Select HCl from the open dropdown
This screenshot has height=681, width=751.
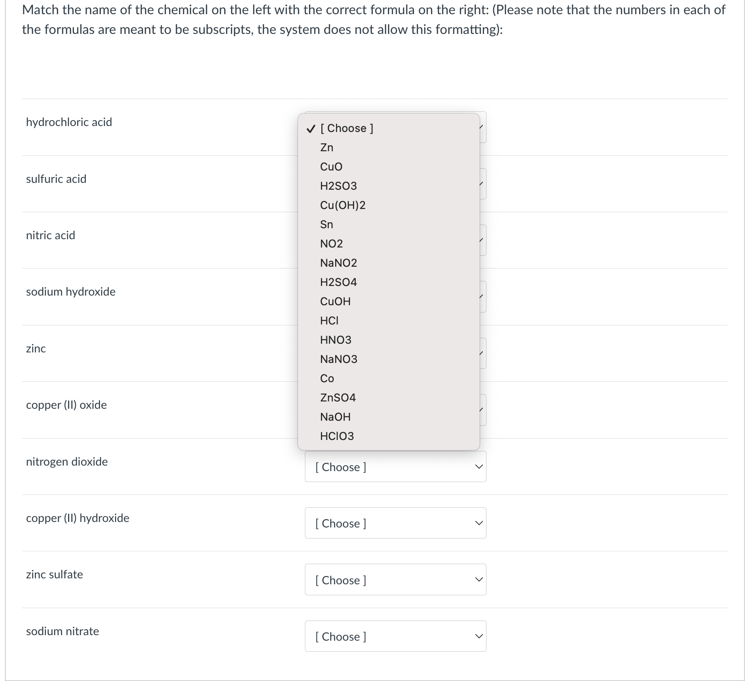click(x=329, y=321)
